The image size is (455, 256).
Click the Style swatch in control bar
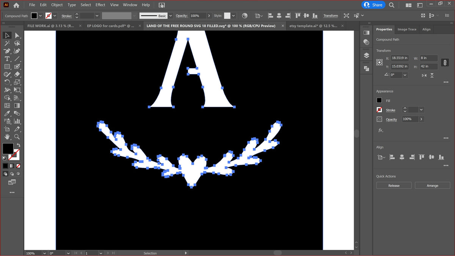pyautogui.click(x=227, y=16)
